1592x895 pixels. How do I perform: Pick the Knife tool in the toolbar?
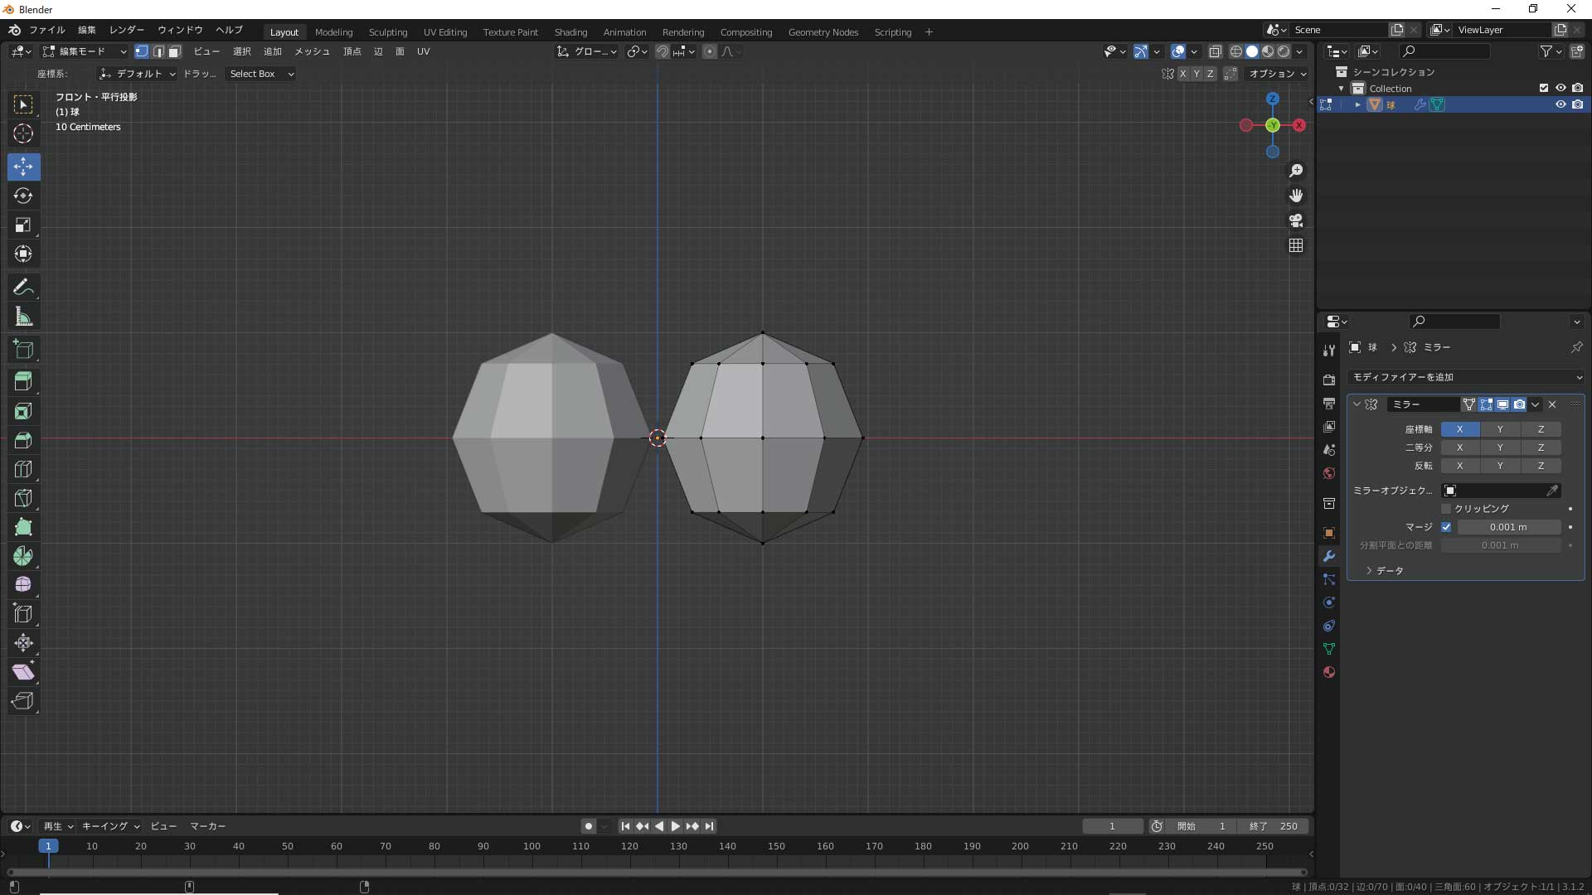point(23,498)
